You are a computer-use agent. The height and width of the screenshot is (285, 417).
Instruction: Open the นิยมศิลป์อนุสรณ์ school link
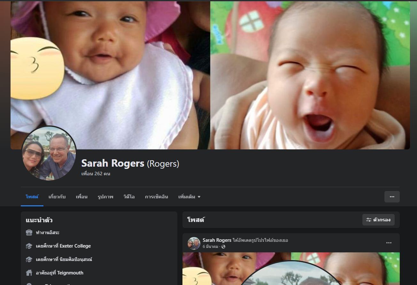(x=76, y=259)
